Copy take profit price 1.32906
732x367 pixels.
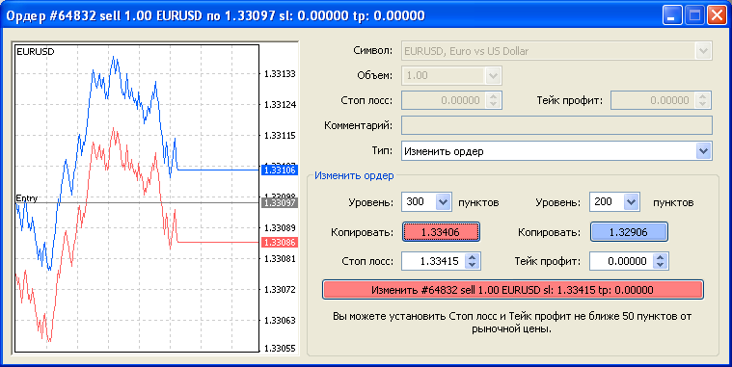click(629, 232)
